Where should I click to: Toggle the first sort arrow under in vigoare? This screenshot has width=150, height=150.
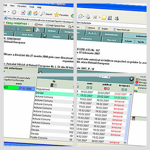pos(123,90)
